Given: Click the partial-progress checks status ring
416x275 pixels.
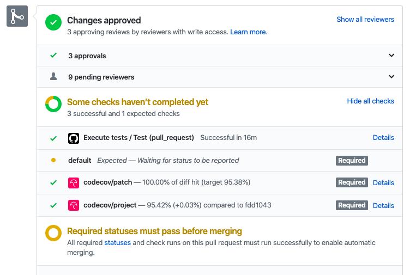Looking at the screenshot, I should click(53, 104).
